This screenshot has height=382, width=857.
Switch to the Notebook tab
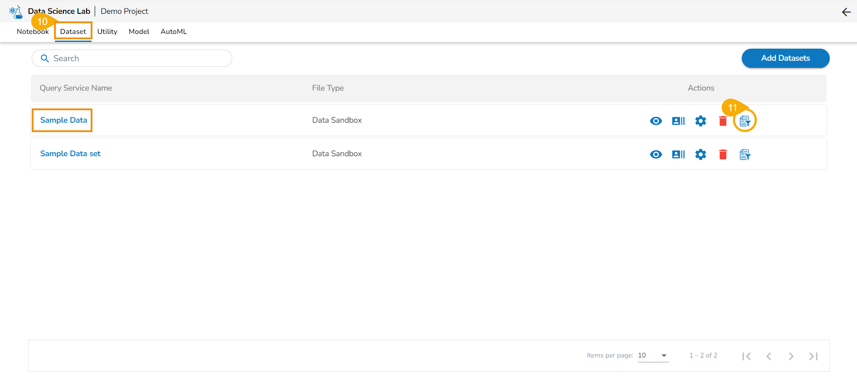click(x=33, y=32)
